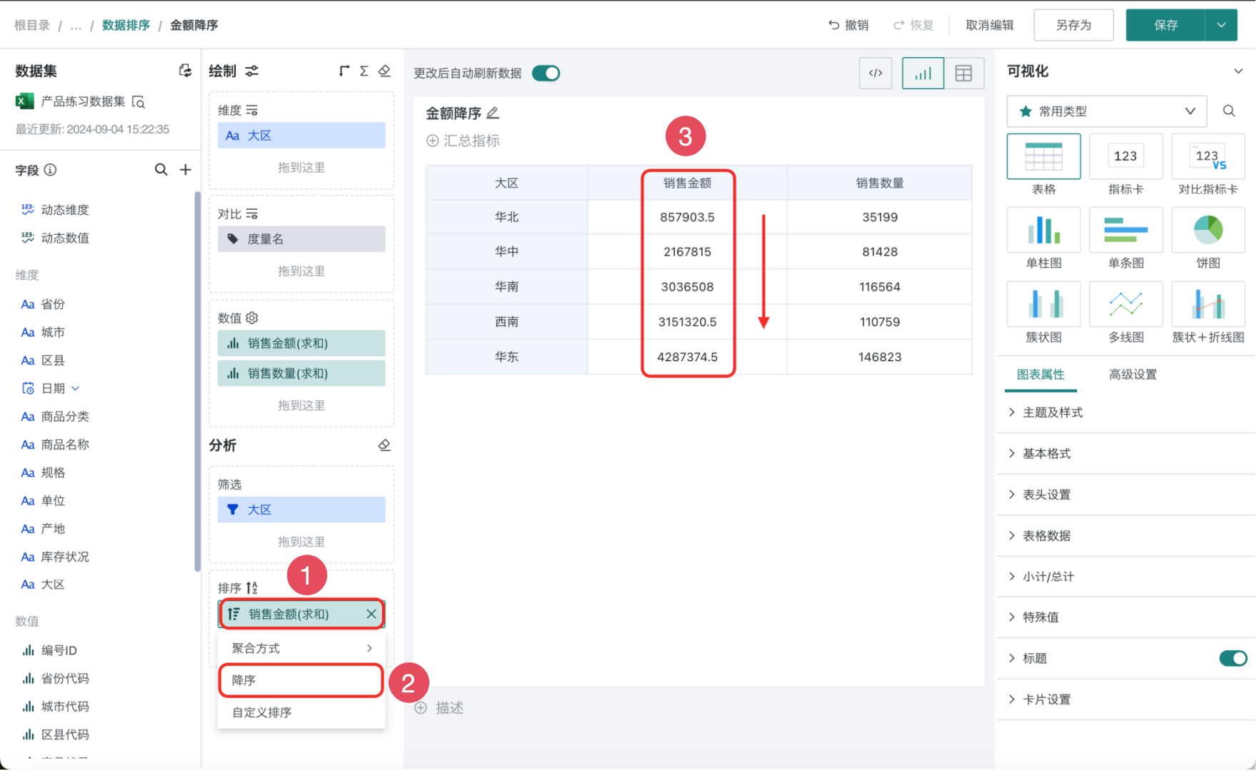Remove the 销售金额(求和) sort field

click(371, 614)
